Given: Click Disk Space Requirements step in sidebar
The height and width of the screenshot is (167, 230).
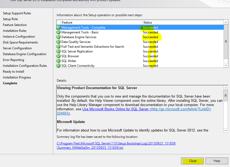Looking at the screenshot, I should click(x=20, y=42).
